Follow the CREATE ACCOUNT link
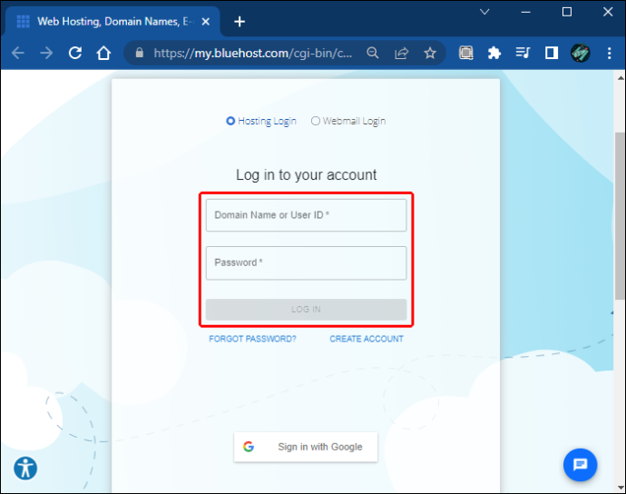Image resolution: width=626 pixels, height=494 pixels. (x=367, y=339)
